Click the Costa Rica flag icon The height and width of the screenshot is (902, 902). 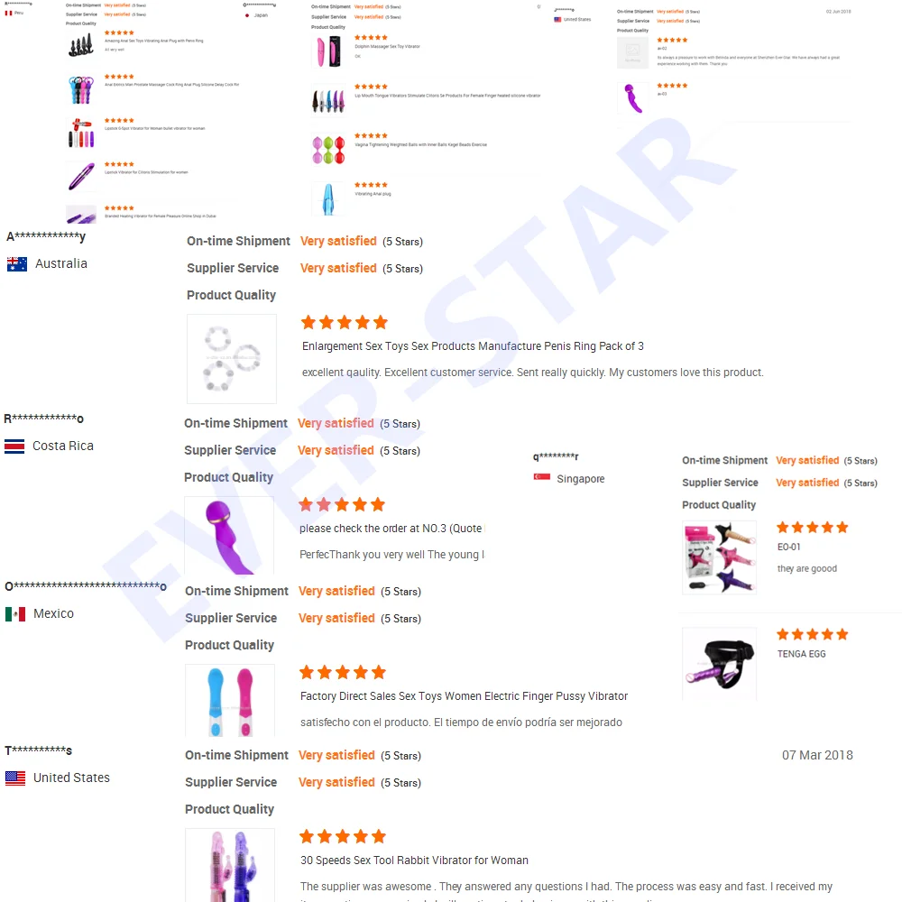tap(14, 446)
